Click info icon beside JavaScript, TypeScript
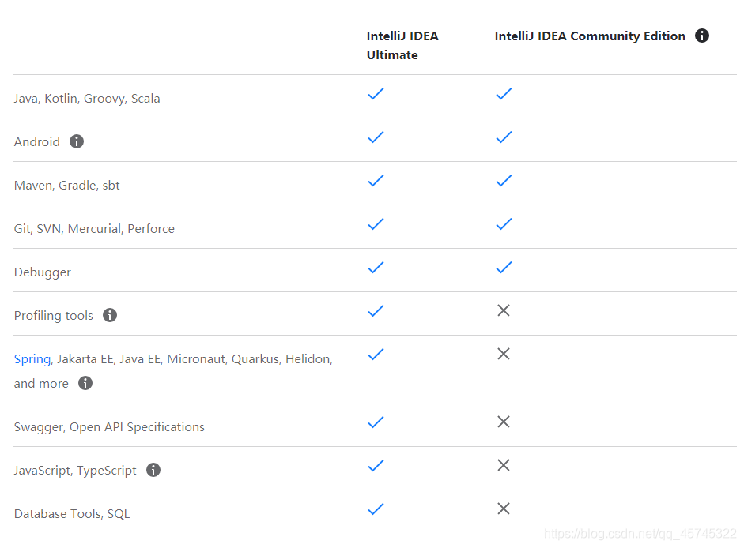 pos(153,470)
